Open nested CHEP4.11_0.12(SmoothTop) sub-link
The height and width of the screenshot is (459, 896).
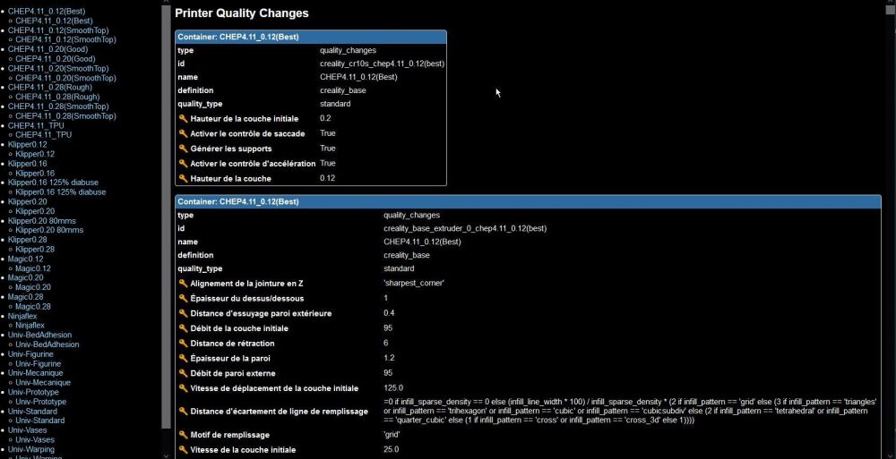(x=65, y=39)
